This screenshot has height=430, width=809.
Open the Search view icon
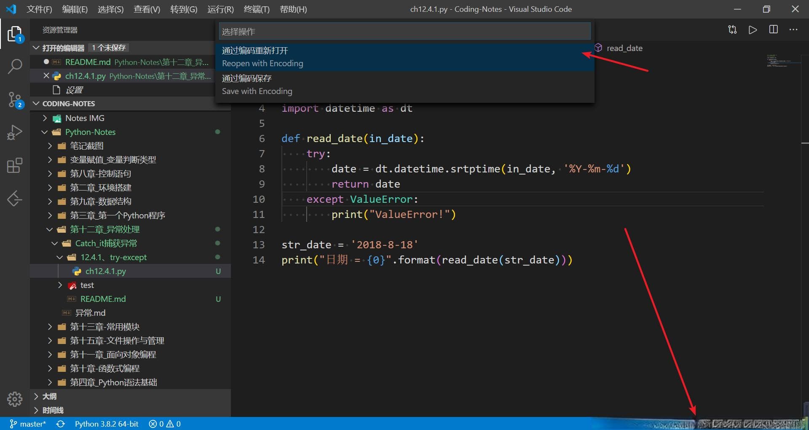[x=15, y=67]
